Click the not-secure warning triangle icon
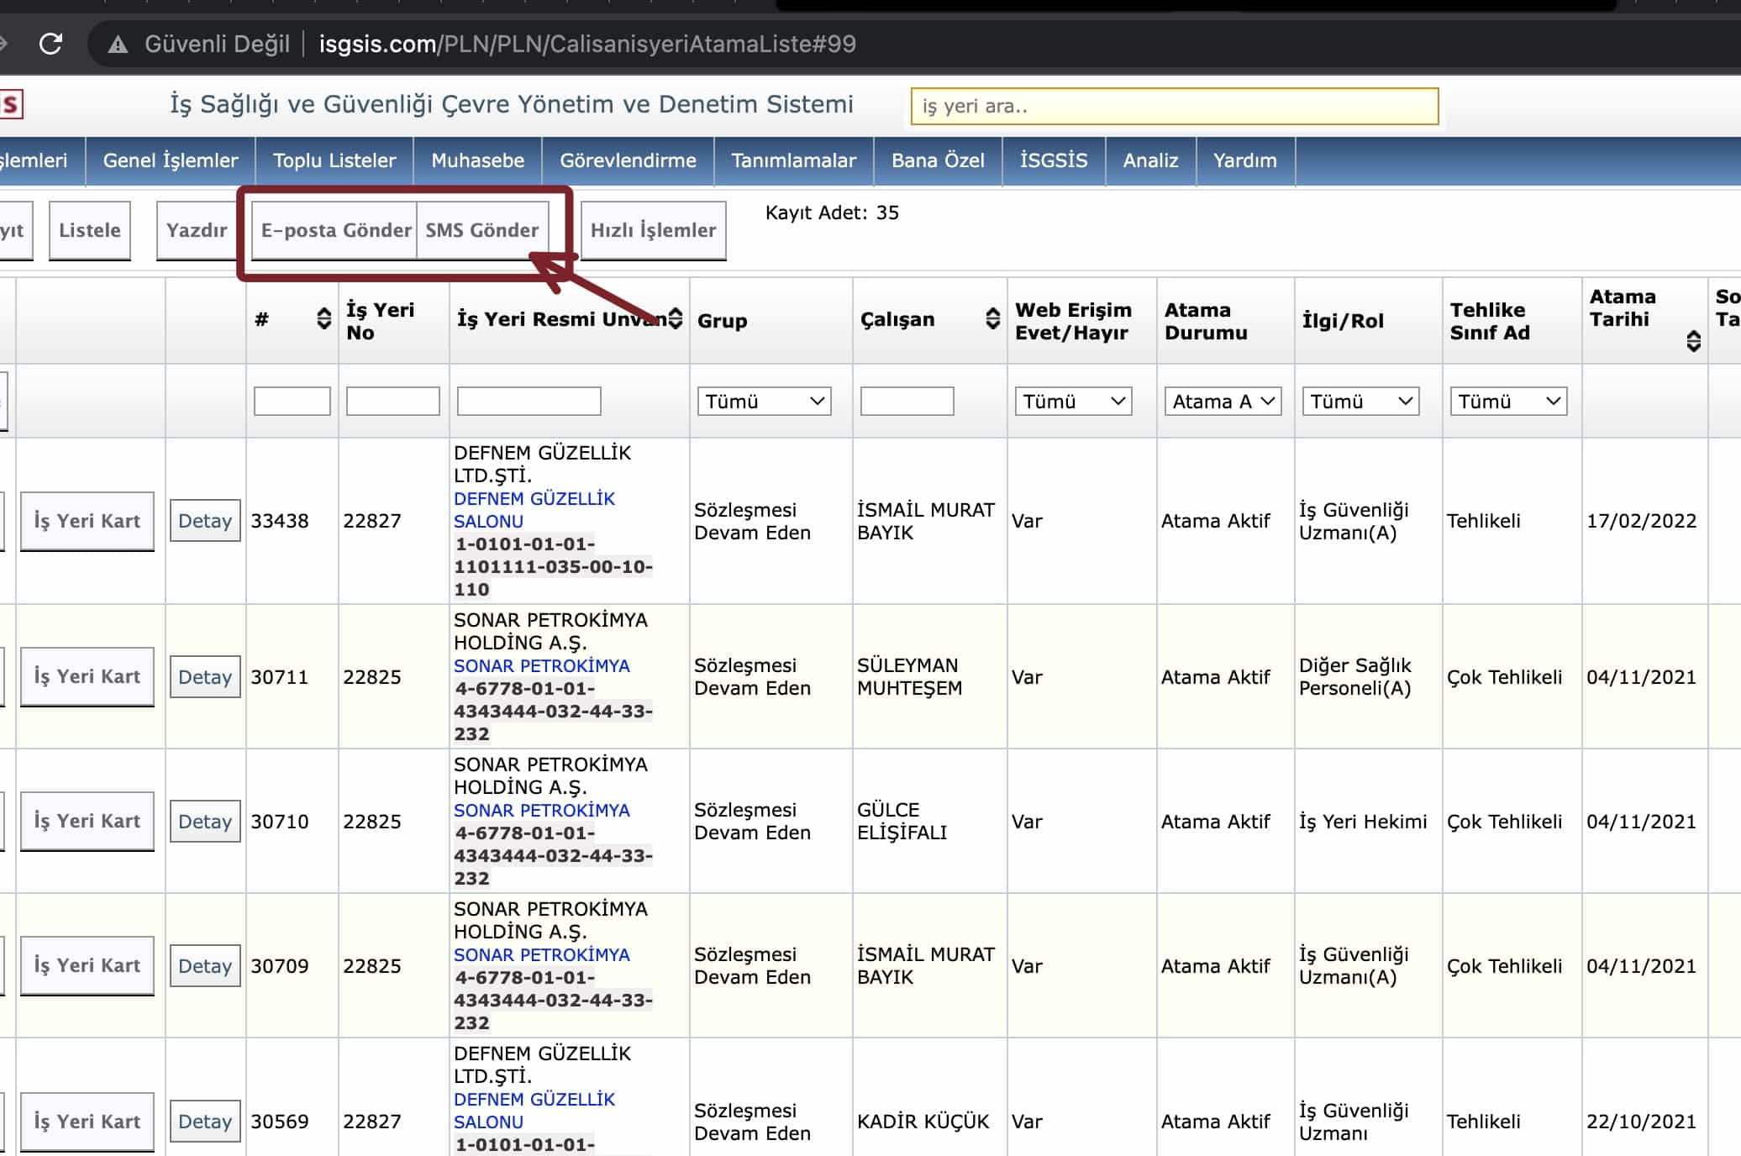 point(118,45)
